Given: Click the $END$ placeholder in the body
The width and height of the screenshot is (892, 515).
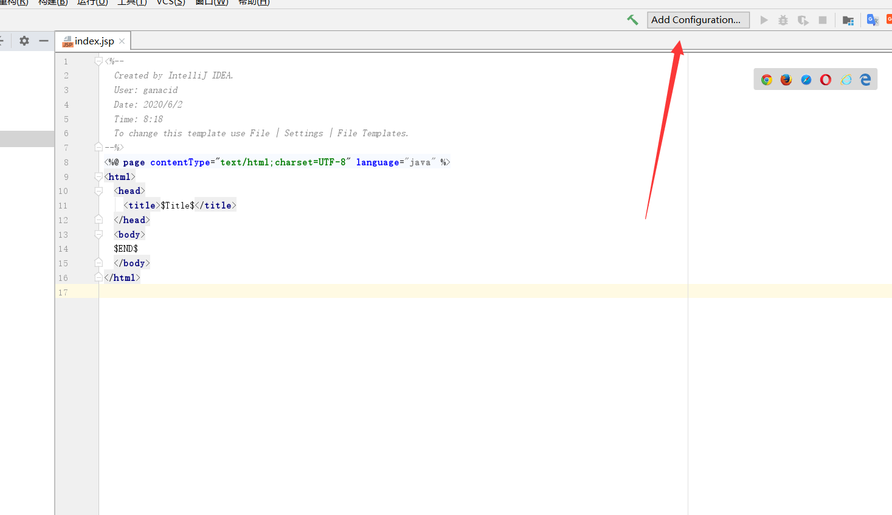Looking at the screenshot, I should point(126,249).
